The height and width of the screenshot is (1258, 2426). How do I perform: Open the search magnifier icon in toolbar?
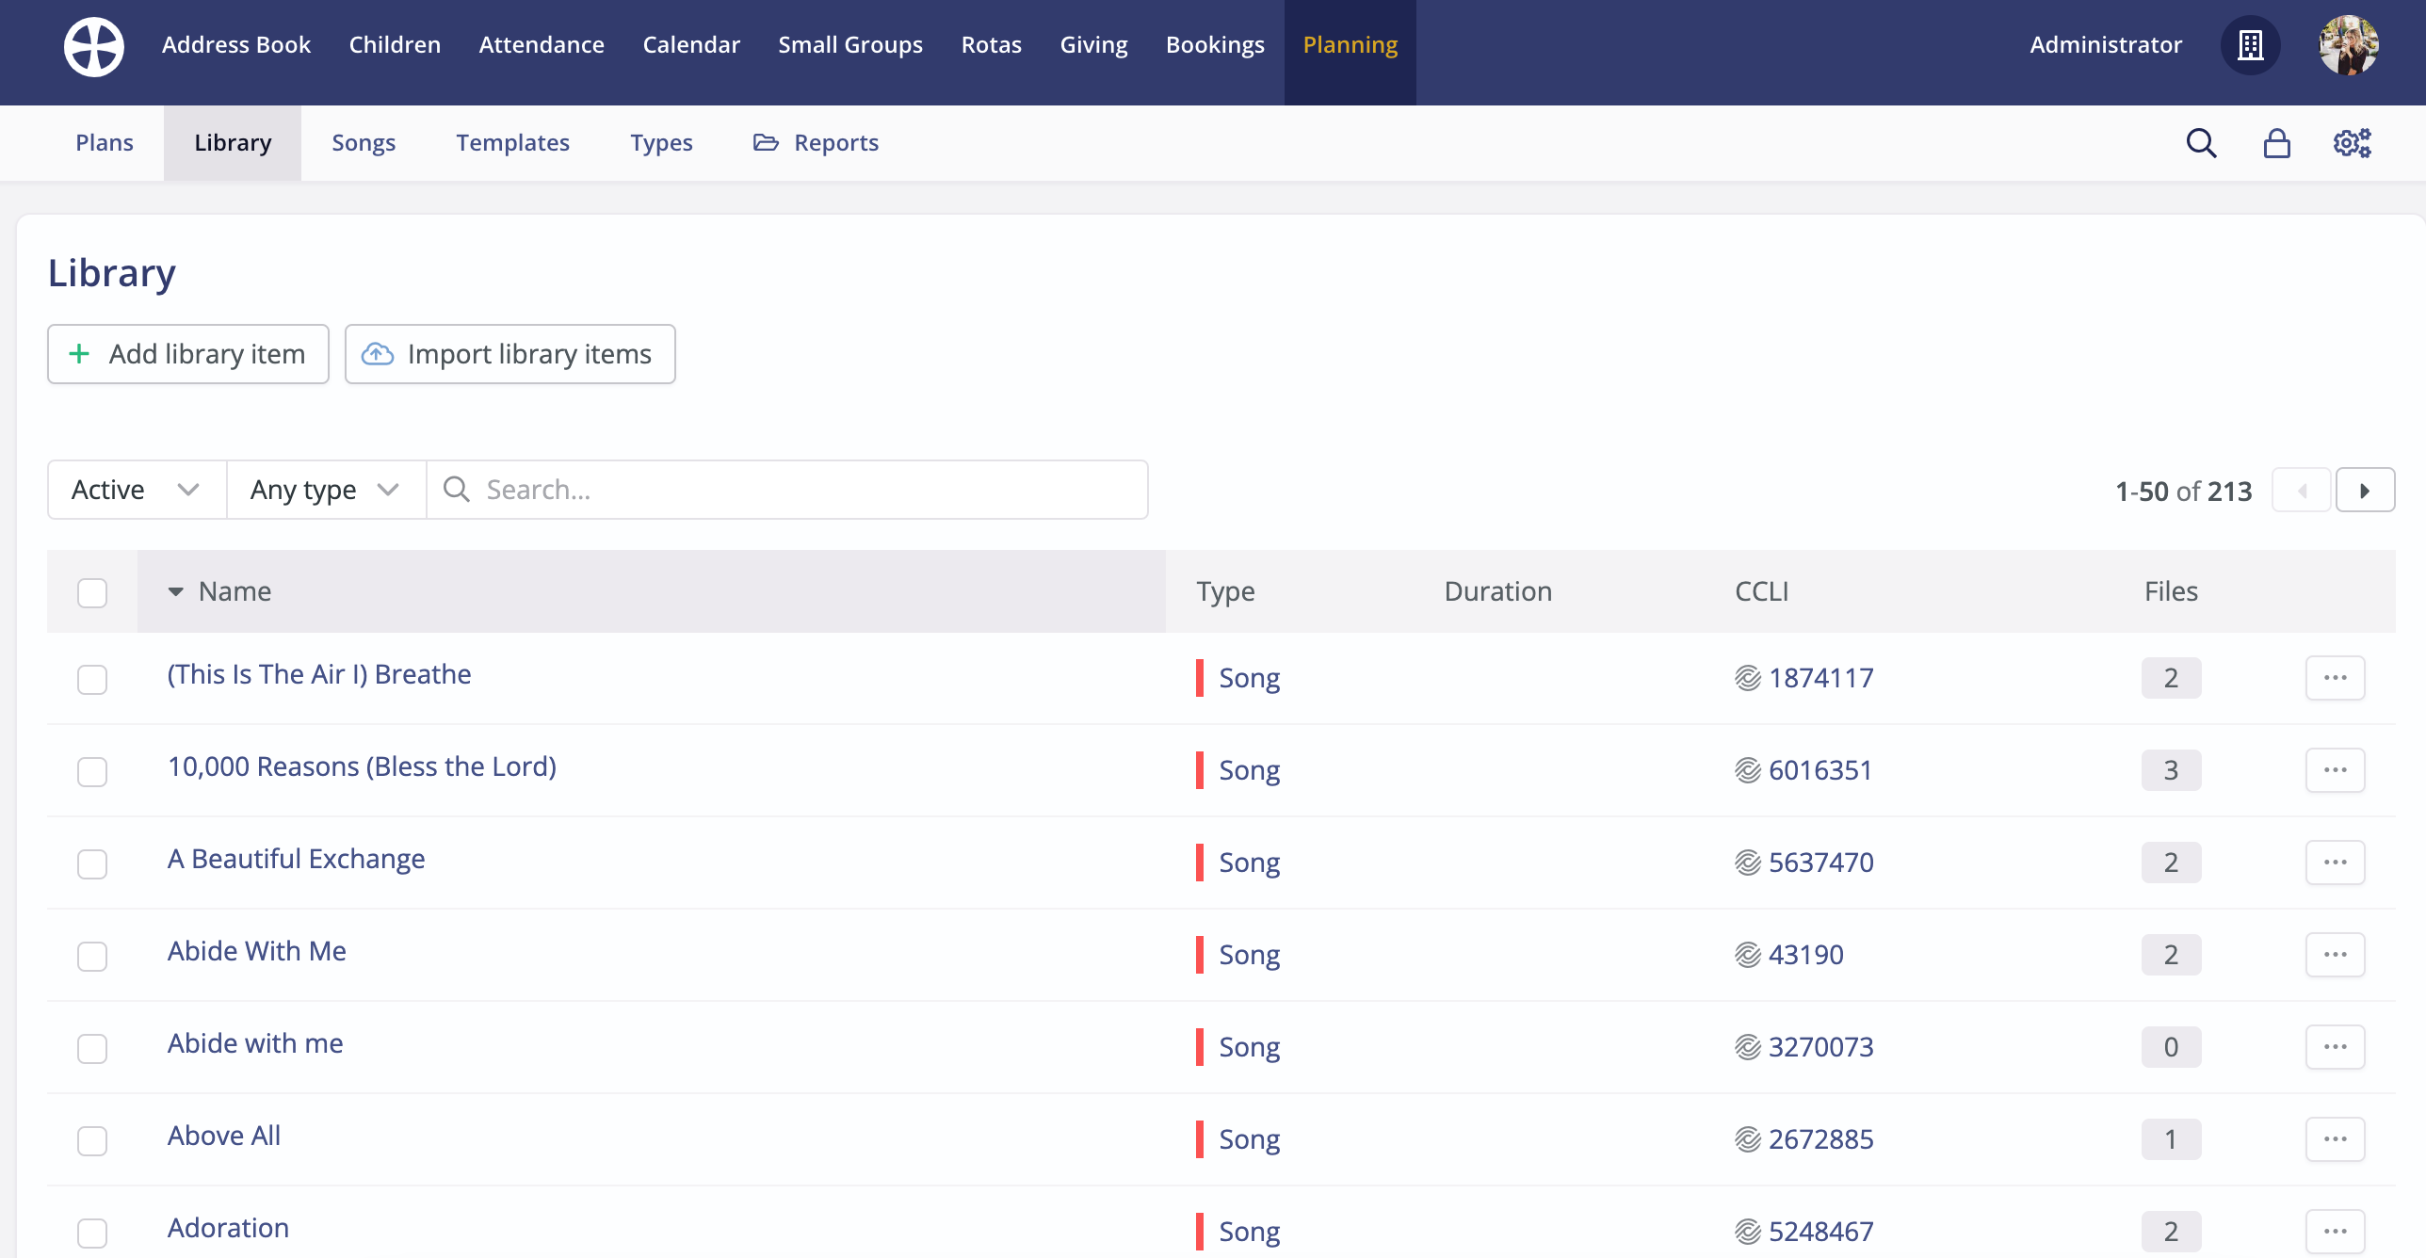[x=2201, y=143]
